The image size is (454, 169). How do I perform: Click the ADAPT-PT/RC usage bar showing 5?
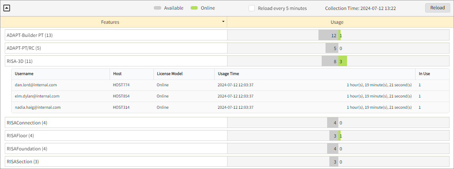pos(332,48)
